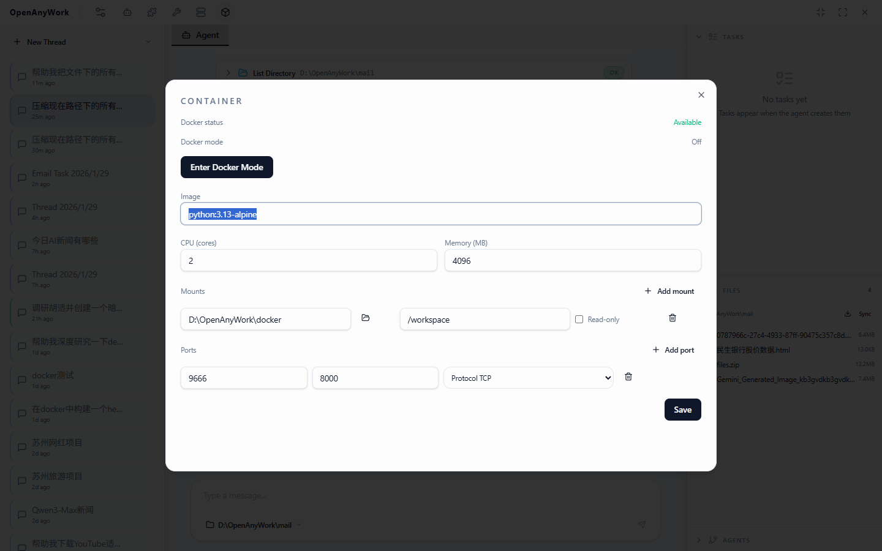Collapse the TASKS panel chevron
This screenshot has width=882, height=551.
[699, 37]
